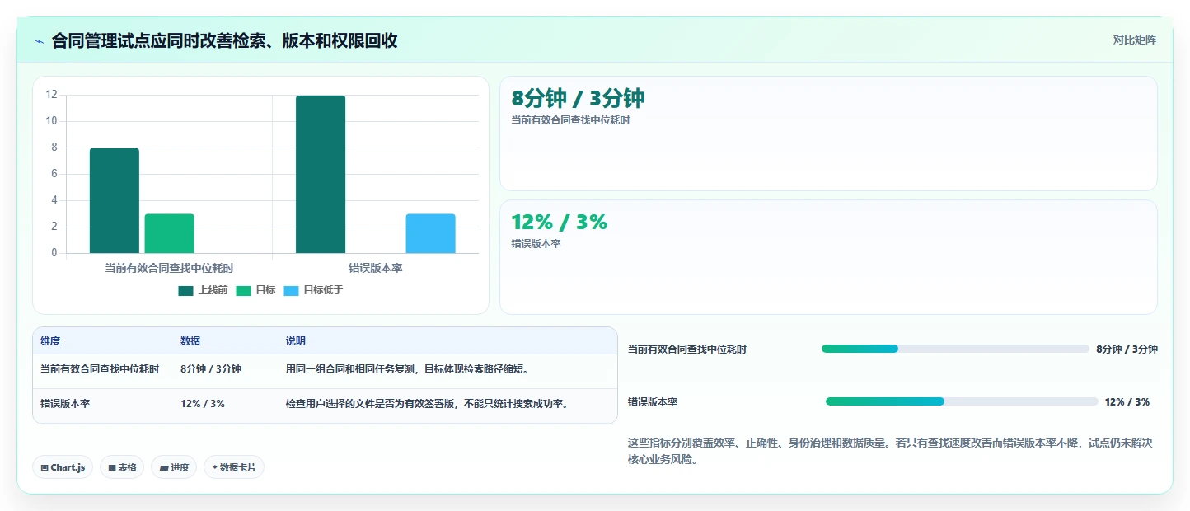
Task: Click the card caption 错误版本率
Action: coord(536,244)
